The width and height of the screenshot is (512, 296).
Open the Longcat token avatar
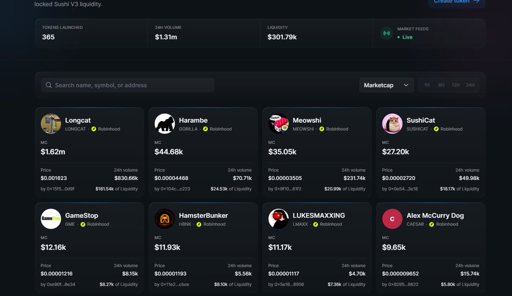click(x=51, y=124)
